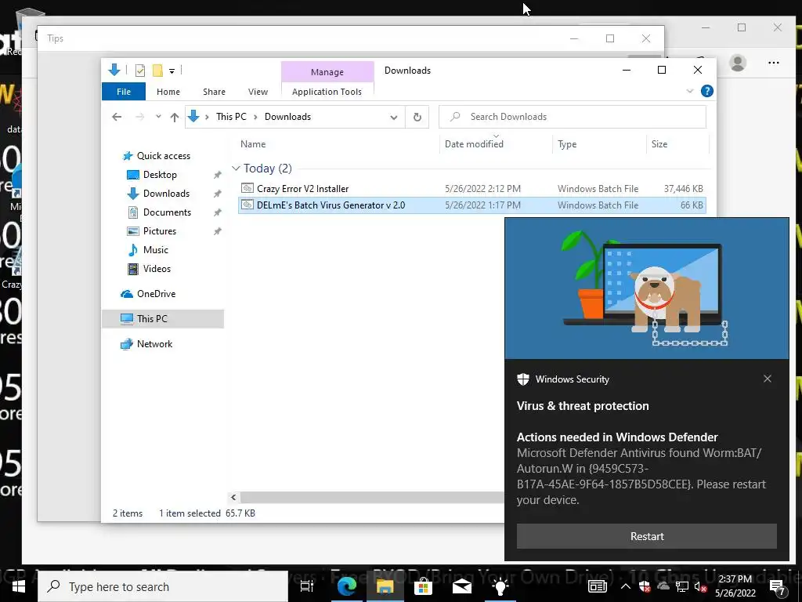Viewport: 802px width, 602px height.
Task: Open Quick access in navigation pane
Action: (x=163, y=156)
